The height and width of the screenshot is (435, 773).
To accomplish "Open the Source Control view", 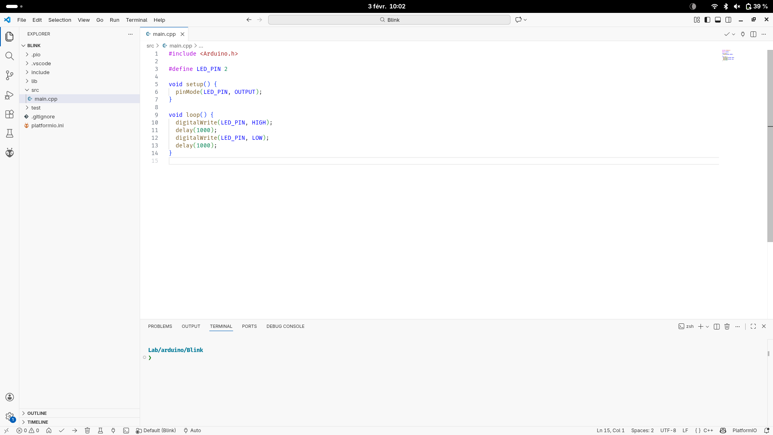I will 10,75.
